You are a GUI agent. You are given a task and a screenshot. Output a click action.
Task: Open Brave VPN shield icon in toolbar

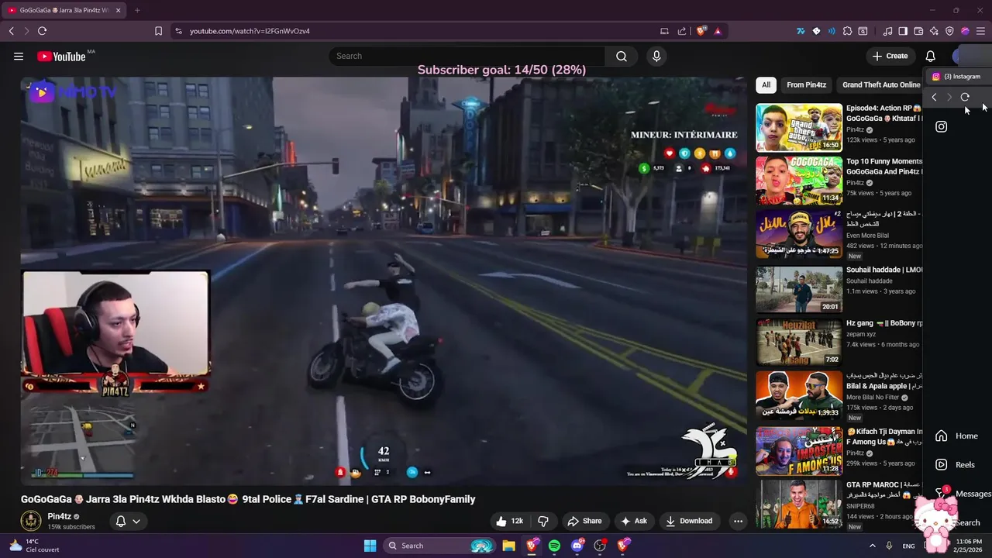pyautogui.click(x=949, y=31)
